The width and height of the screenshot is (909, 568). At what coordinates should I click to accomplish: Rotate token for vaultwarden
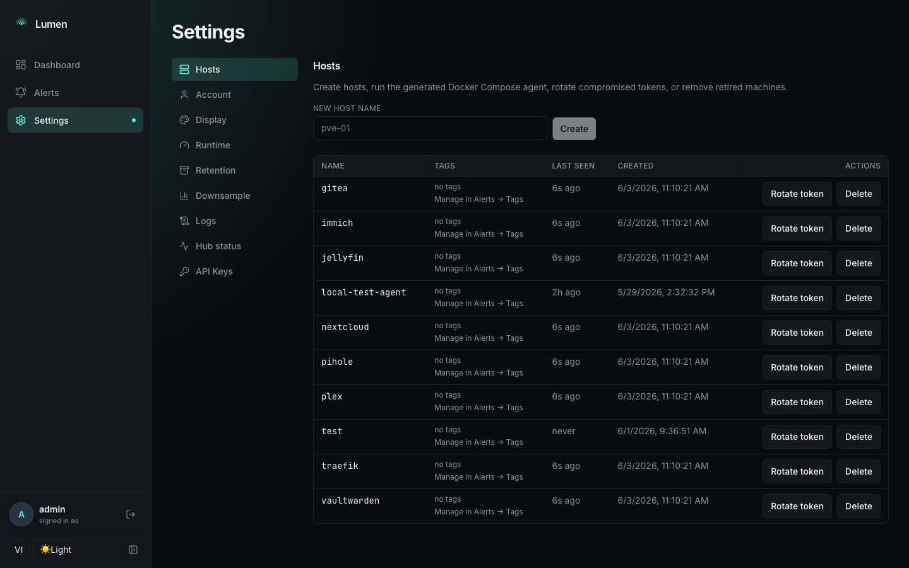pyautogui.click(x=797, y=506)
